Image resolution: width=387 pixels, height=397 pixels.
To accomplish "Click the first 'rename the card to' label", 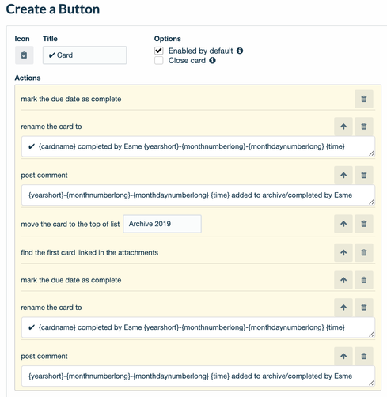I will (x=51, y=127).
